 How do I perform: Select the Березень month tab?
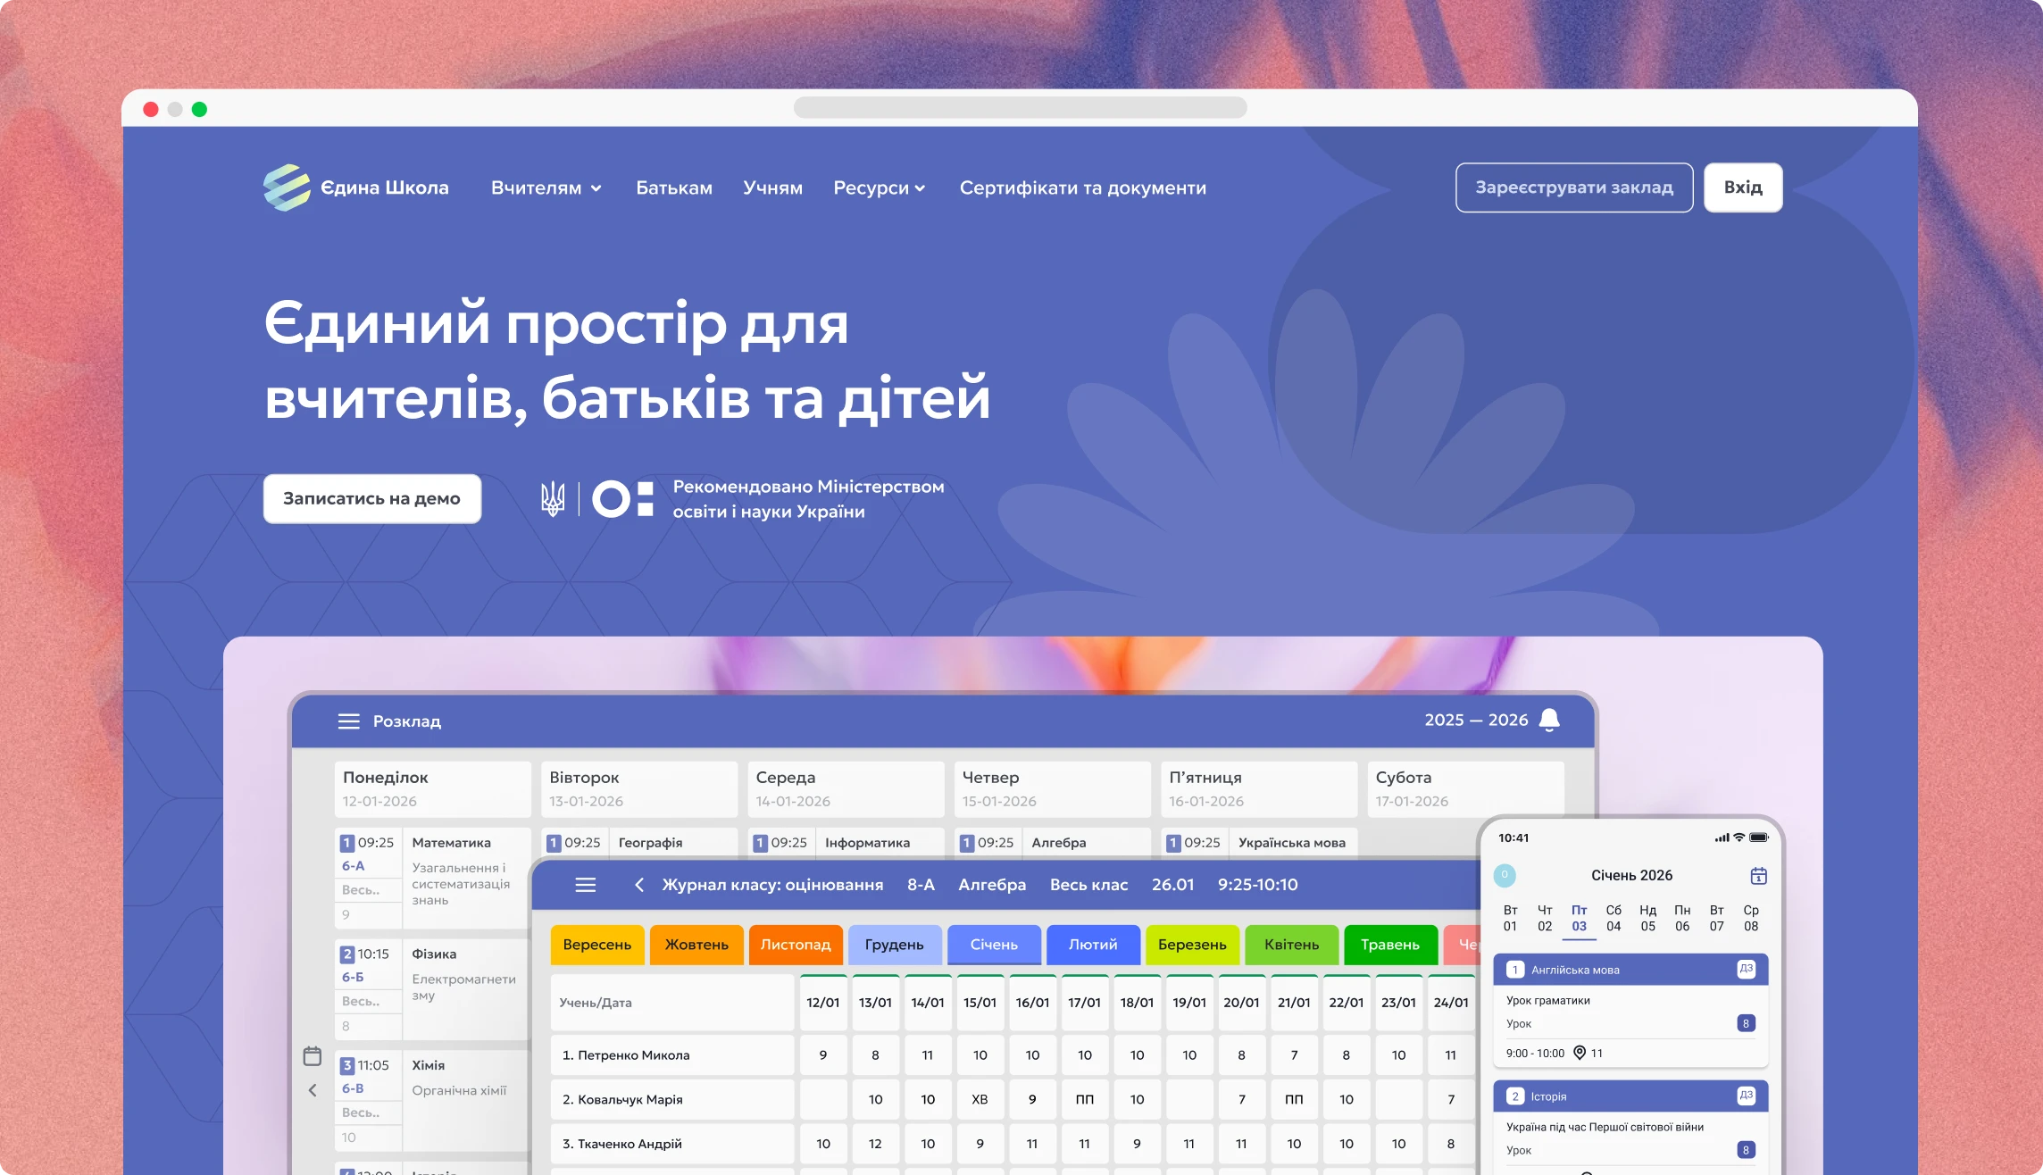coord(1192,945)
